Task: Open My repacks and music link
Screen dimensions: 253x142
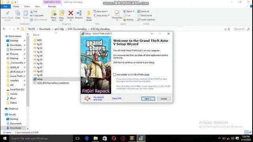Action: pos(98,99)
